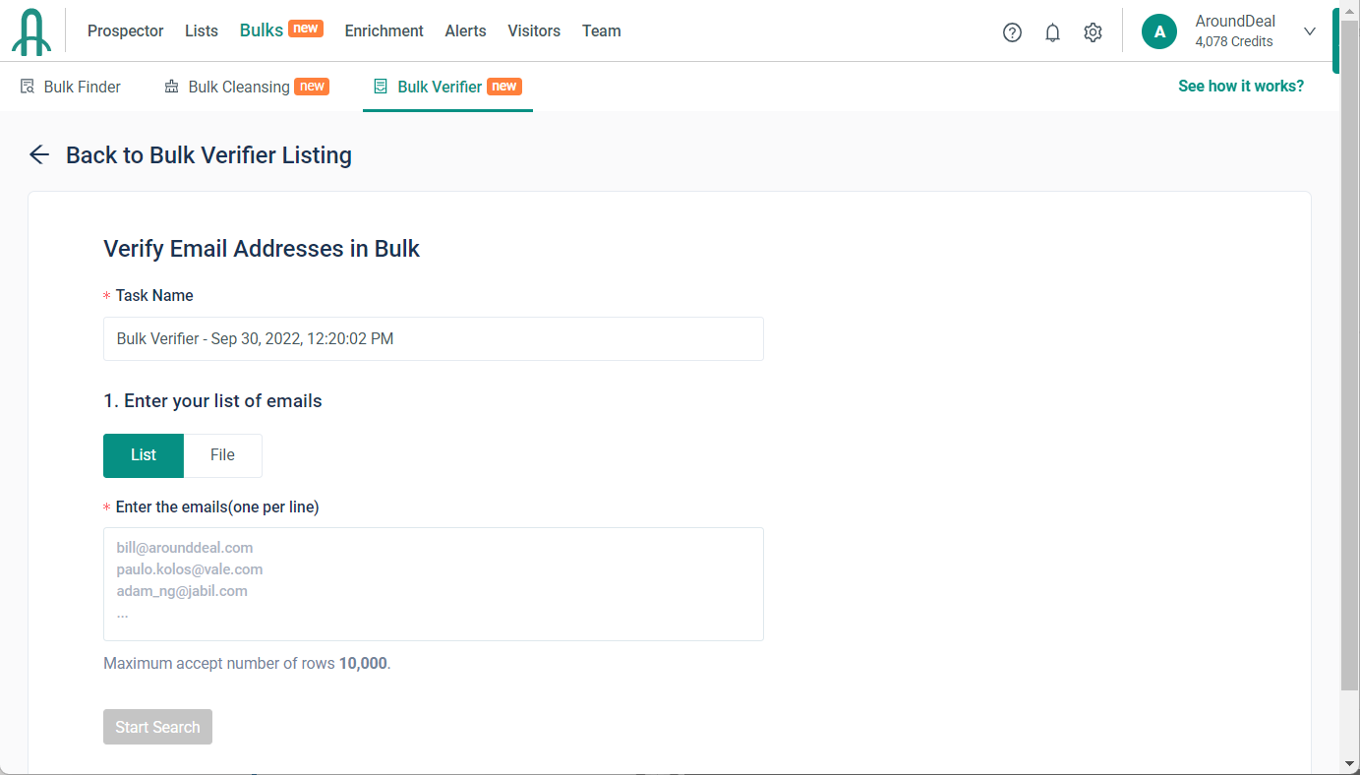Screen dimensions: 1360x775
Task: Click the AroundDeal logo icon
Action: [x=31, y=31]
